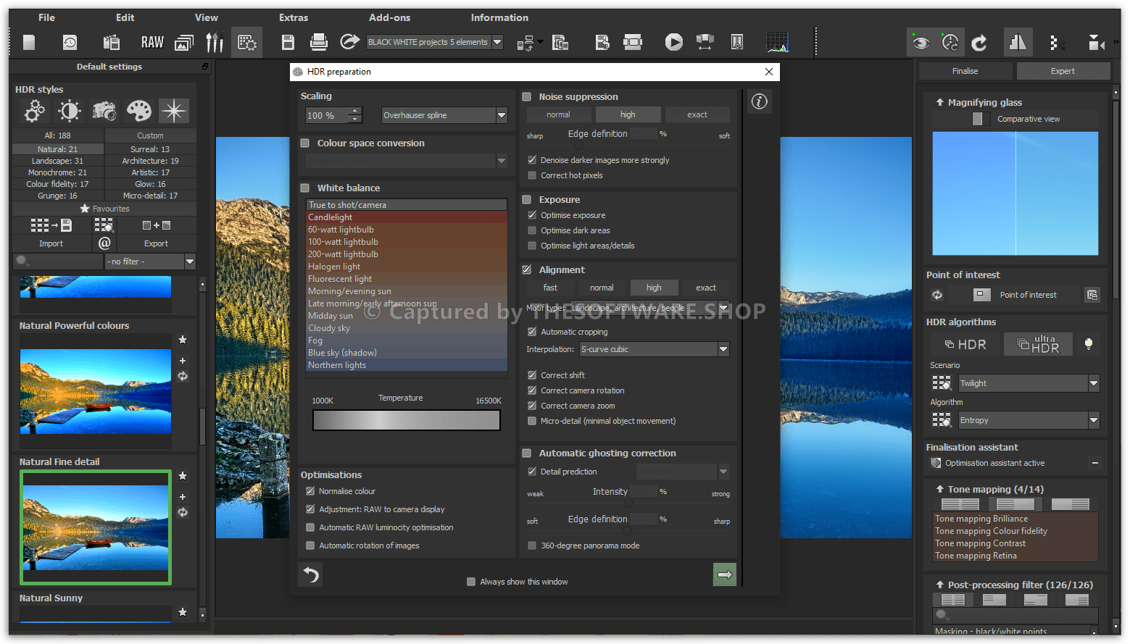The height and width of the screenshot is (644, 1130).
Task: Select exact noise suppression button
Action: (x=697, y=114)
